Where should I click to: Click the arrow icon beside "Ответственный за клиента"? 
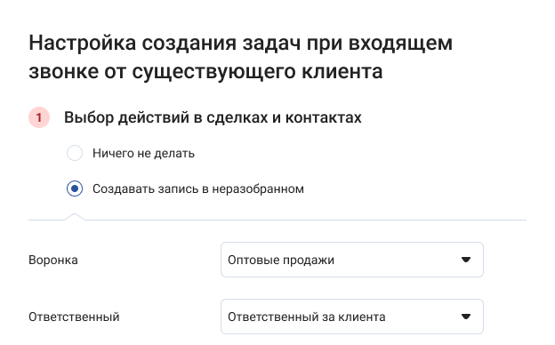(x=466, y=317)
